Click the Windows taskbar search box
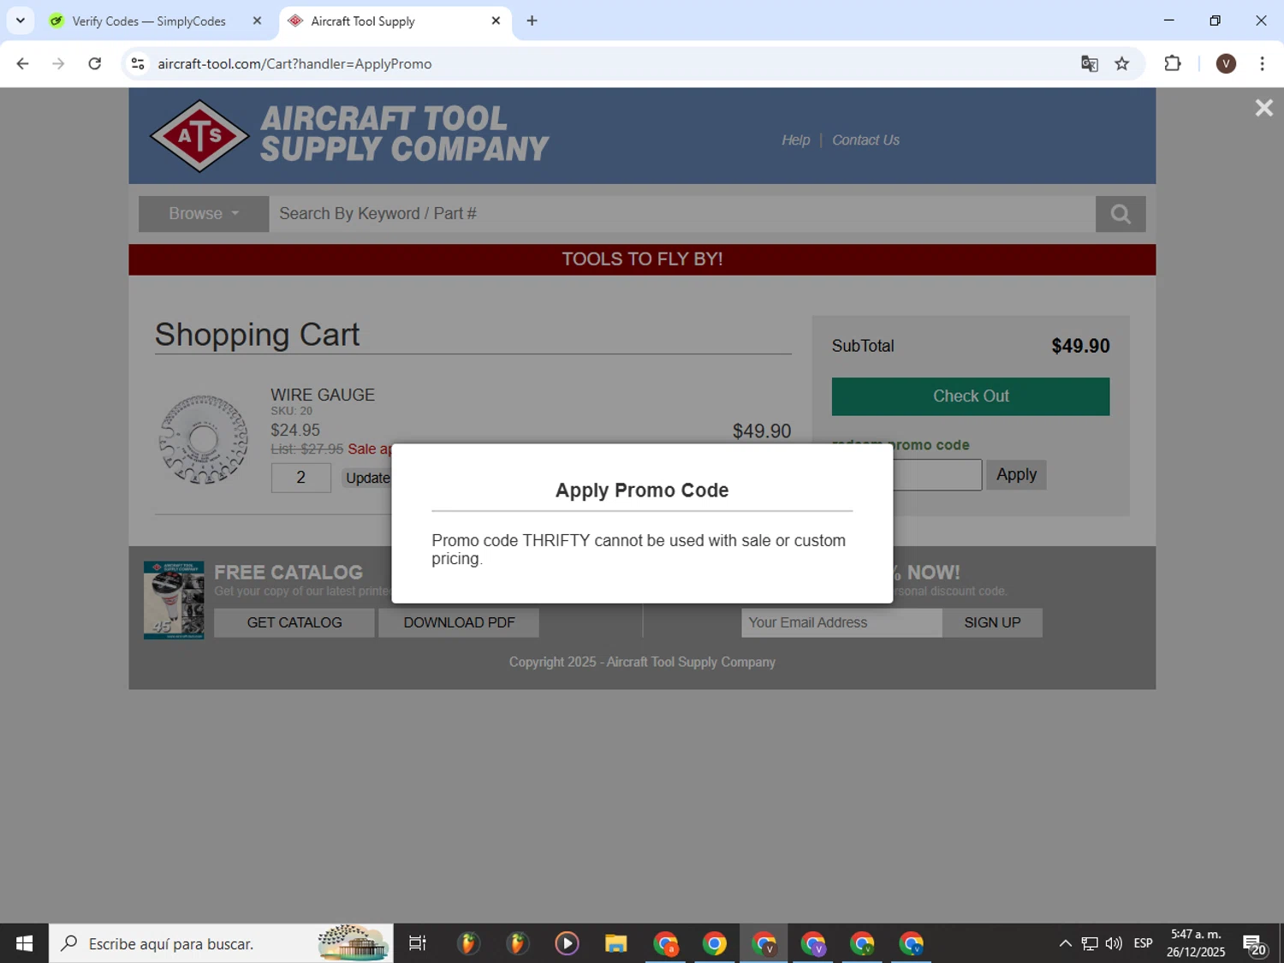1284x963 pixels. click(221, 943)
